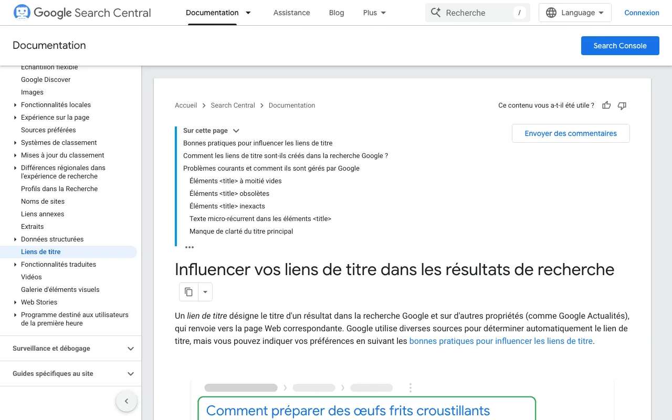672x420 pixels.
Task: Open the Blog tab
Action: tap(337, 13)
